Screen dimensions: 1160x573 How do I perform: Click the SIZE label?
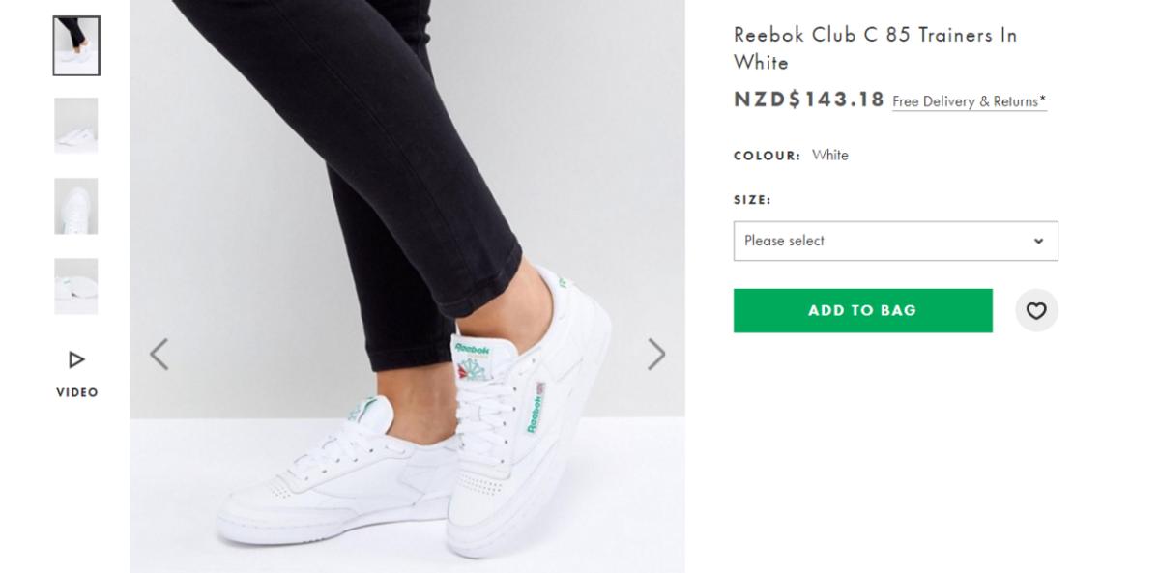pyautogui.click(x=752, y=200)
